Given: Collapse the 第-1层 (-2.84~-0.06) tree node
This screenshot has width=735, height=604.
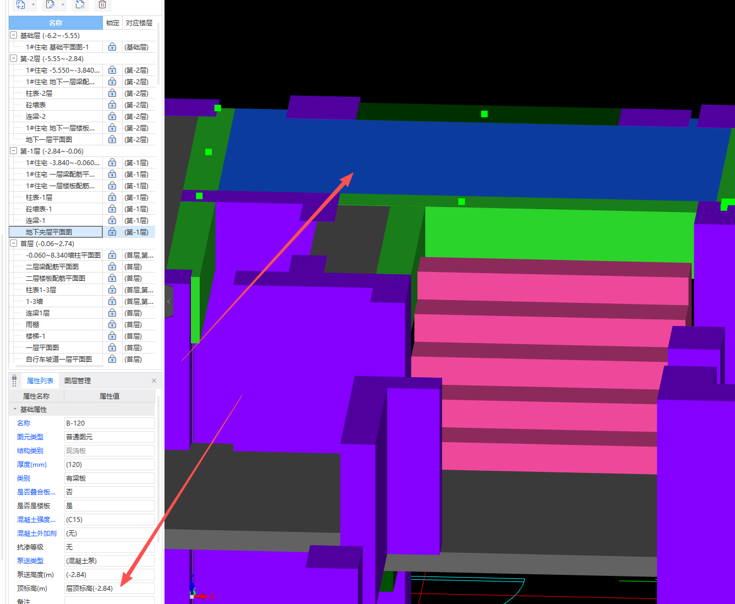Looking at the screenshot, I should (13, 151).
